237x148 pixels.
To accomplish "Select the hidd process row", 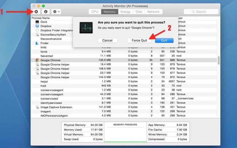I will [x=124, y=86].
